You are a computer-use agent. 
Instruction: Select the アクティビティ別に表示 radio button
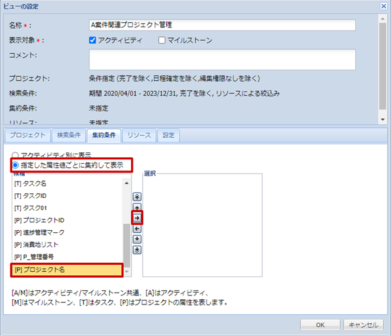click(x=15, y=155)
